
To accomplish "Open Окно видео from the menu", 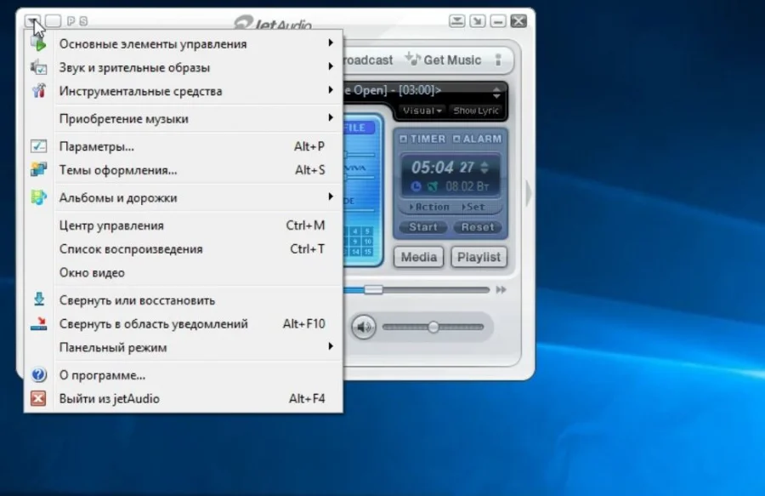I will tap(184, 272).
